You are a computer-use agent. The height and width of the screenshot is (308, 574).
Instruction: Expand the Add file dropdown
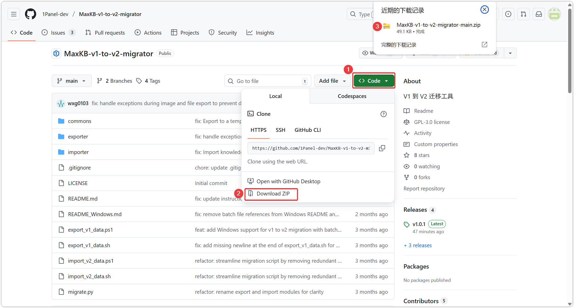[332, 81]
